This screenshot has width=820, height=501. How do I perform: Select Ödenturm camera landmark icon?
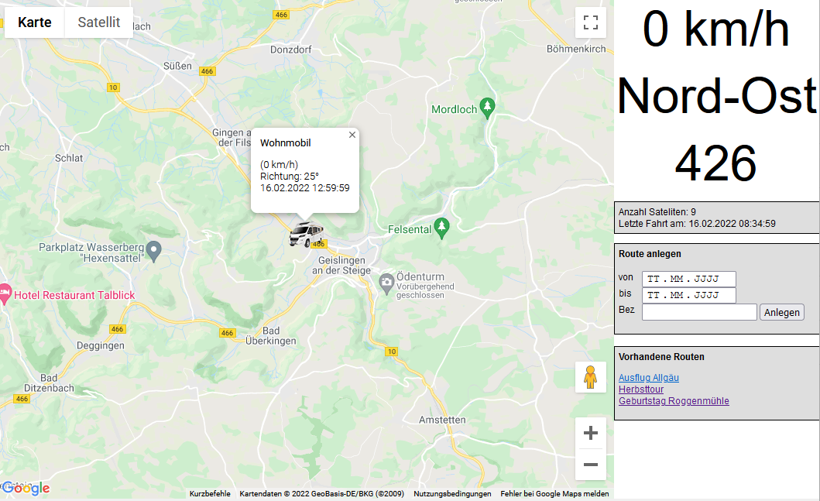(x=386, y=283)
